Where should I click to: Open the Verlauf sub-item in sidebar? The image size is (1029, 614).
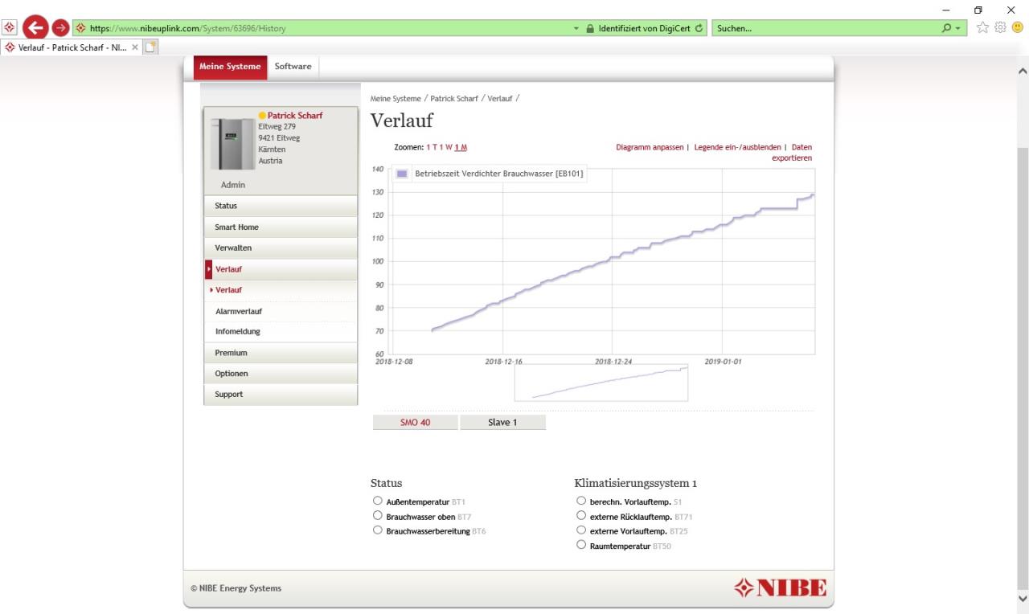click(x=281, y=290)
